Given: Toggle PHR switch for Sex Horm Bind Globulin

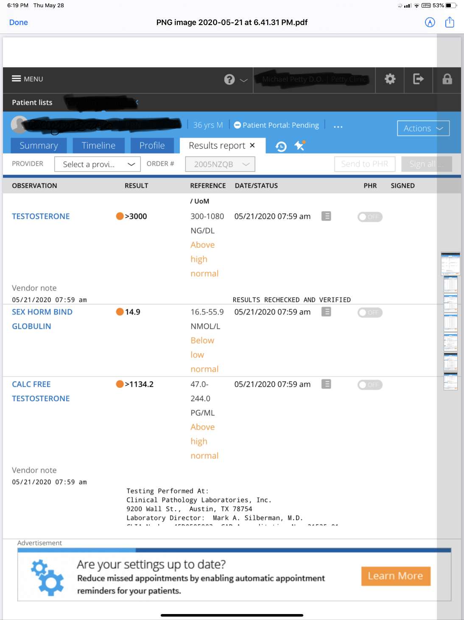Looking at the screenshot, I should (370, 313).
